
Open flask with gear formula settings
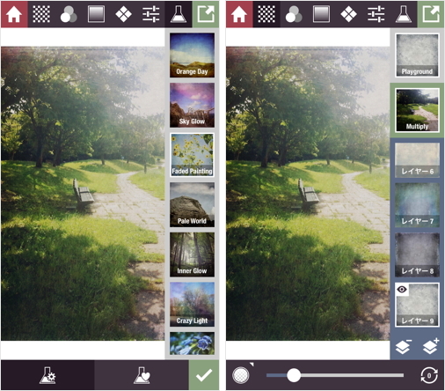click(x=47, y=375)
